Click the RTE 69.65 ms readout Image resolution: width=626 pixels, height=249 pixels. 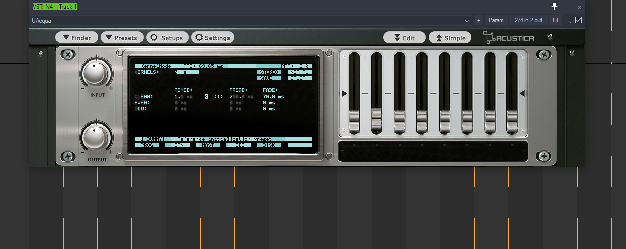[x=203, y=66]
